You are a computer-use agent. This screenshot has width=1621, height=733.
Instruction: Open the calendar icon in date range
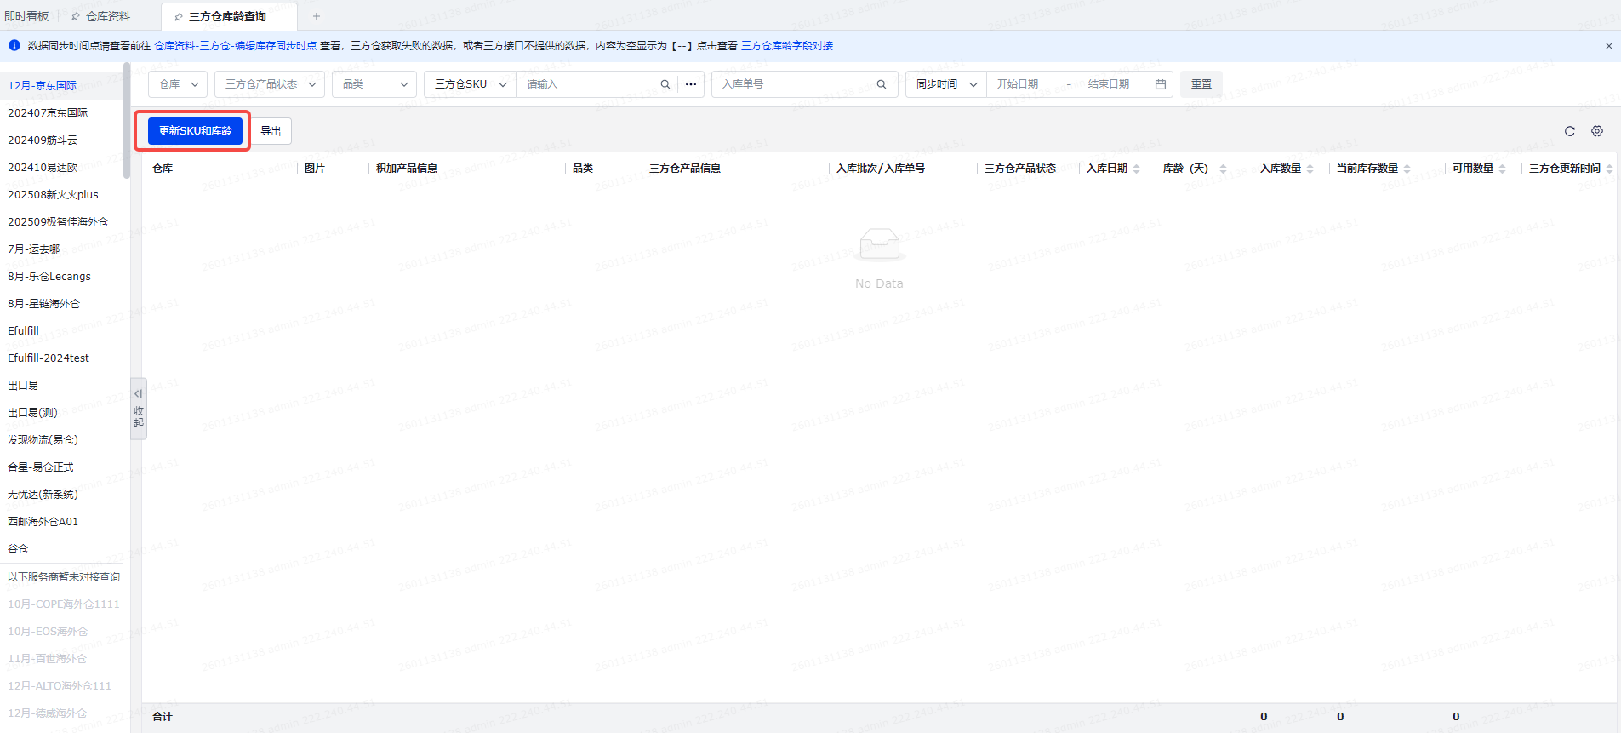1161,84
